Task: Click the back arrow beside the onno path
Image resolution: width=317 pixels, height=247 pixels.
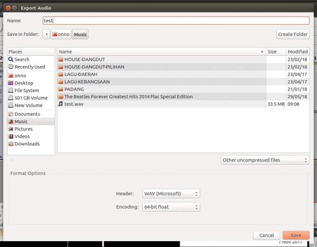Action: 46,34
